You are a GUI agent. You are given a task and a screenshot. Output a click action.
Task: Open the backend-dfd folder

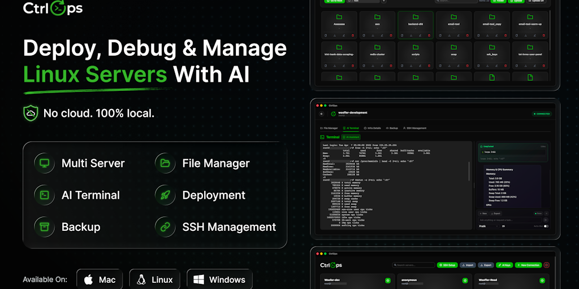[416, 25]
